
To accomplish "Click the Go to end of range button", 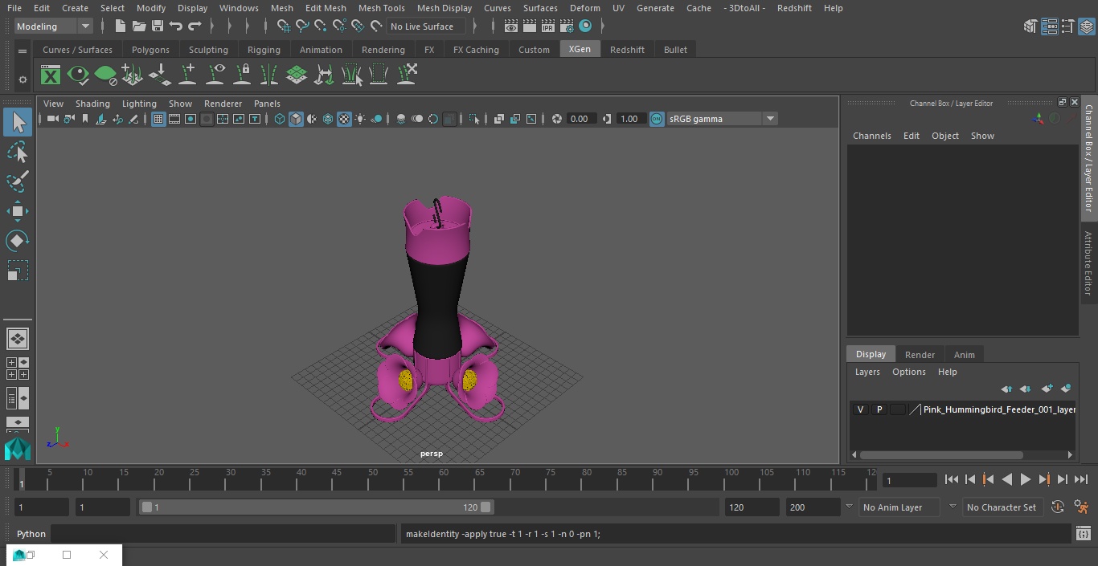I will [1081, 479].
